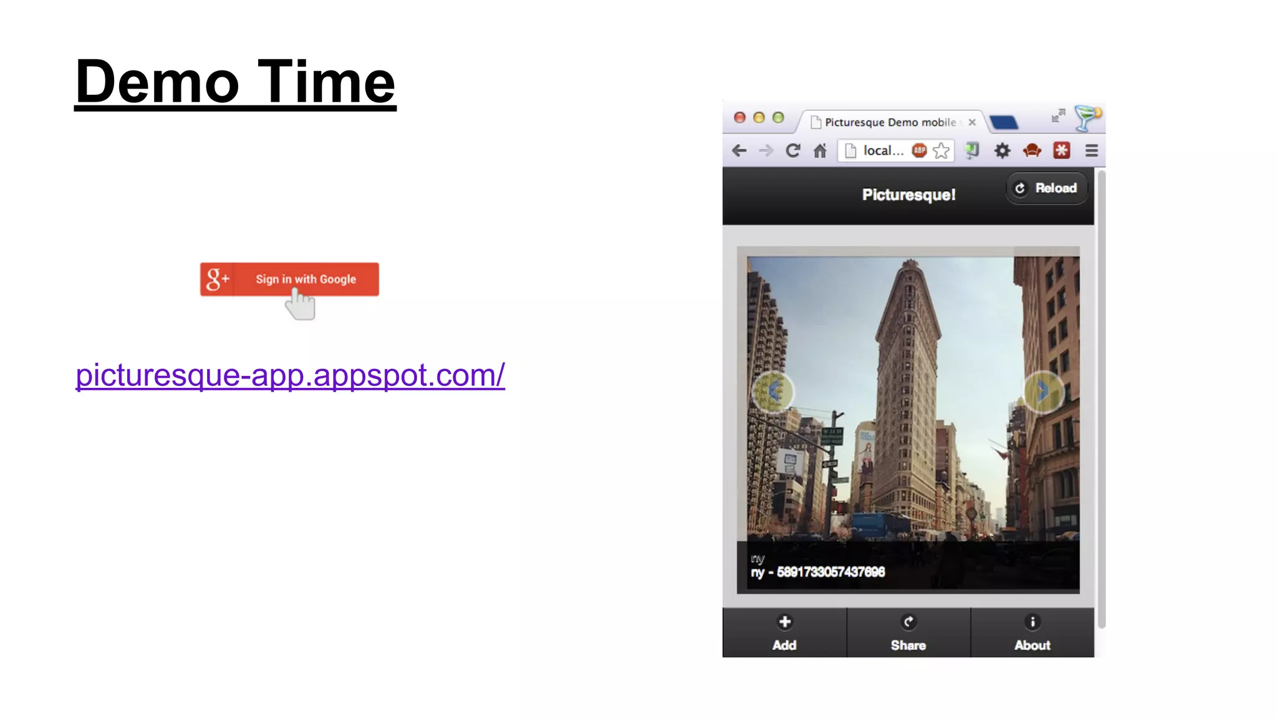Click the fullscreen expand arrows icon
1277x719 pixels.
[1058, 116]
